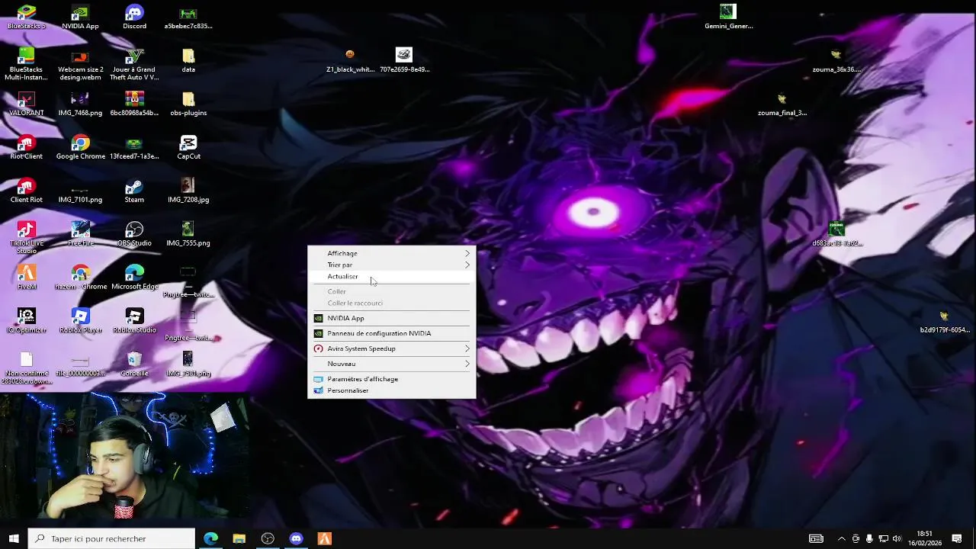The width and height of the screenshot is (976, 549).
Task: Select the data folder on desktop
Action: pyautogui.click(x=188, y=60)
